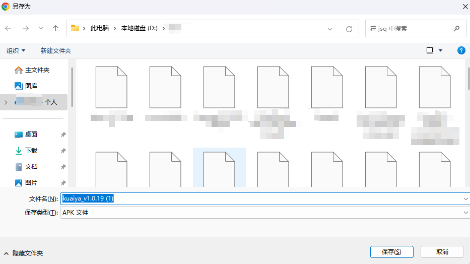
Task: Expand the address bar path history dropdown
Action: click(330, 29)
